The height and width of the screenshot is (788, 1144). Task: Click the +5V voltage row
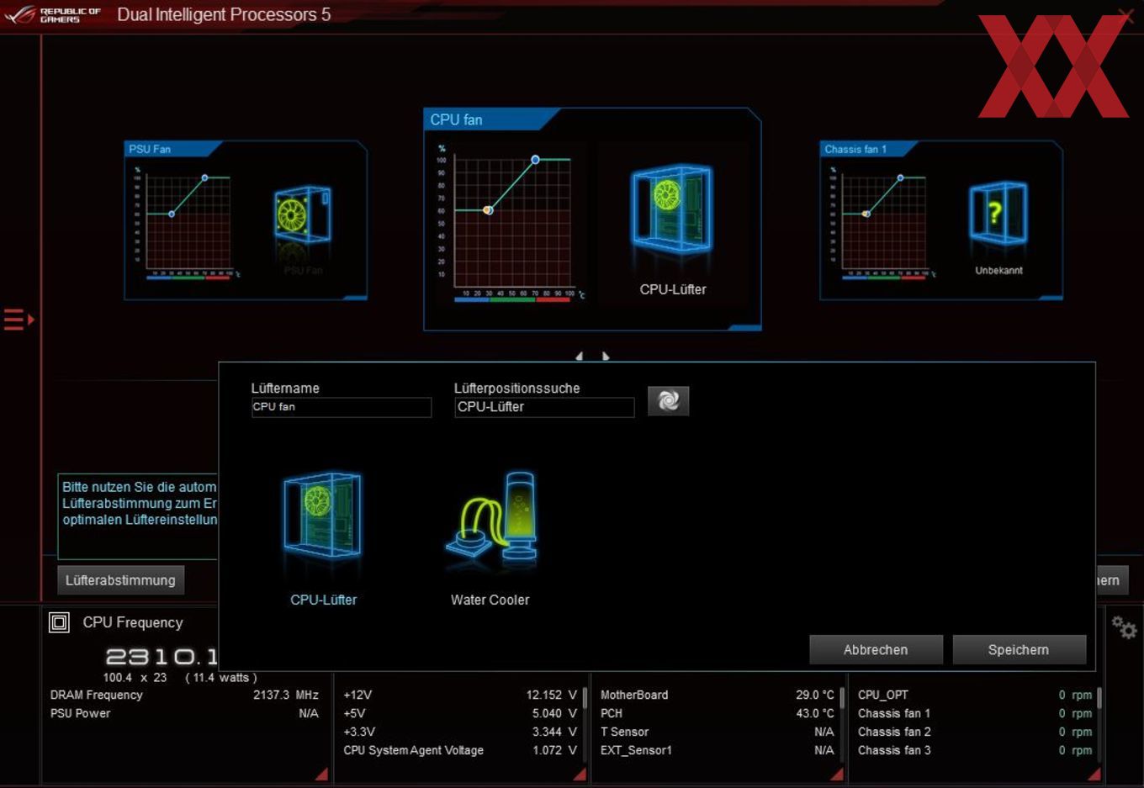coord(460,713)
